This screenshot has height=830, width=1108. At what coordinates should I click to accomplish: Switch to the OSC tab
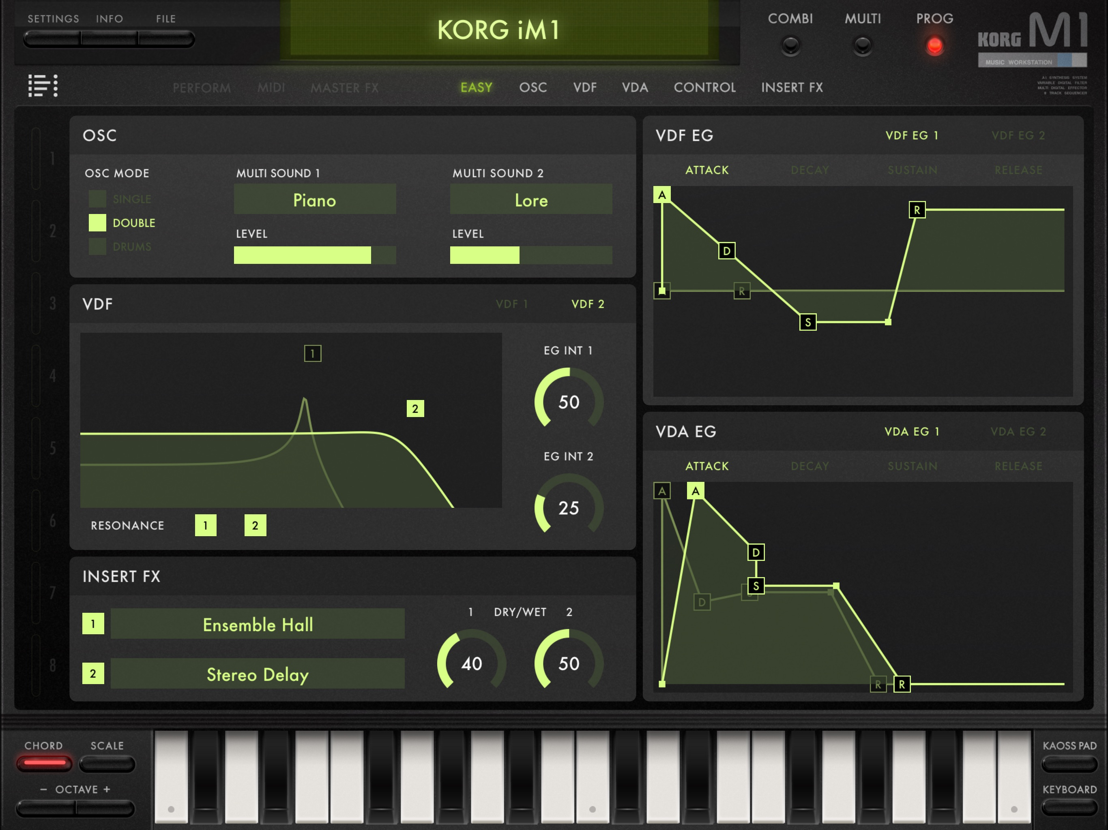pos(533,88)
